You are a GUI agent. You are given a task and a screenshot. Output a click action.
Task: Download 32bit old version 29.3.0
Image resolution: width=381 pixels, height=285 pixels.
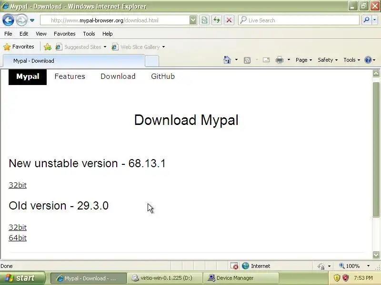[x=18, y=228]
